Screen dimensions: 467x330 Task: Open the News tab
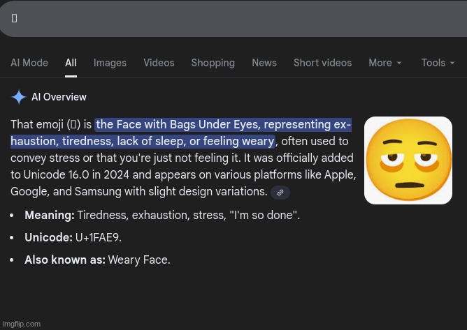[264, 63]
